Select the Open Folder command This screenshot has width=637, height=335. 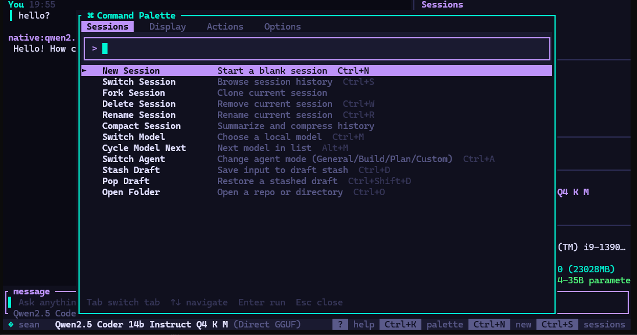point(317,192)
